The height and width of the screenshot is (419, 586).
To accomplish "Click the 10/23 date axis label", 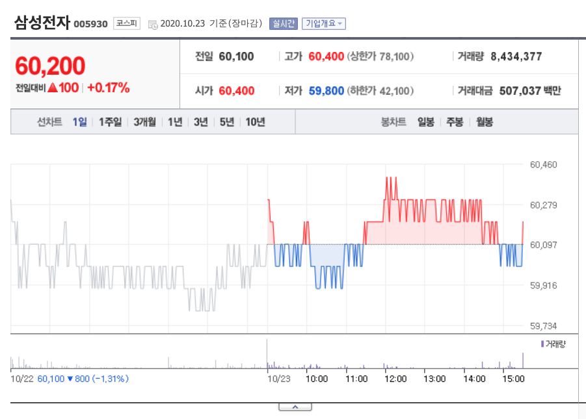I will point(279,379).
